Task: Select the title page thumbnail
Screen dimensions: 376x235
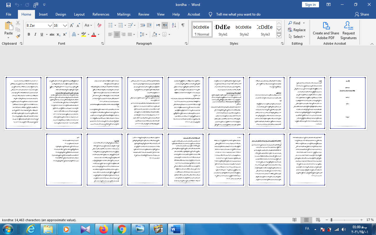Action: click(348, 103)
